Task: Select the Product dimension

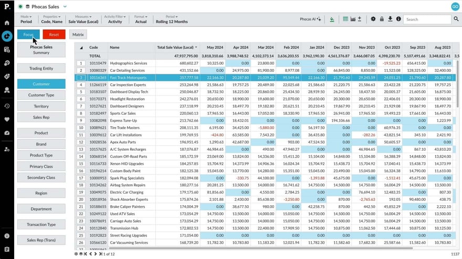Action: (41, 133)
